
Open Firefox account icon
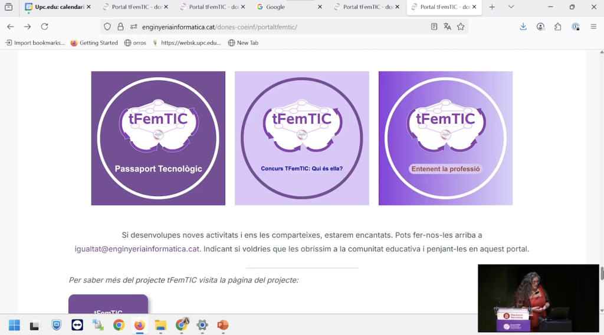540,26
